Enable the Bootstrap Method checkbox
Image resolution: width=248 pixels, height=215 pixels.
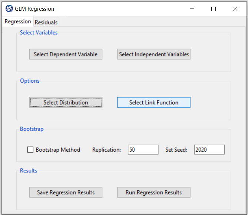[30, 150]
